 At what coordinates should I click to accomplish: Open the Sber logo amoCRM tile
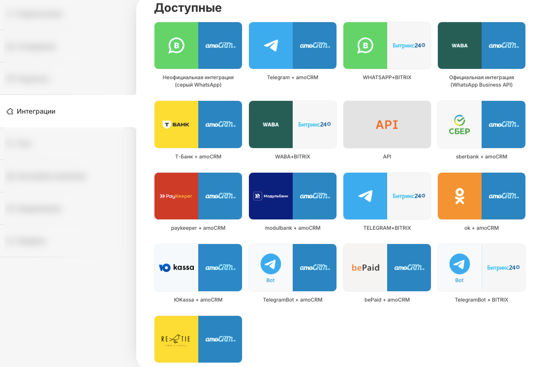(482, 124)
